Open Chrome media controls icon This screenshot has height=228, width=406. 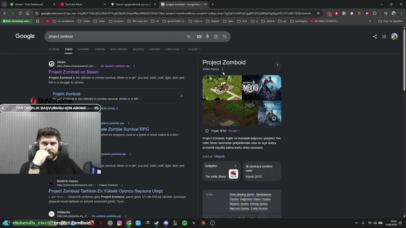click(386, 13)
